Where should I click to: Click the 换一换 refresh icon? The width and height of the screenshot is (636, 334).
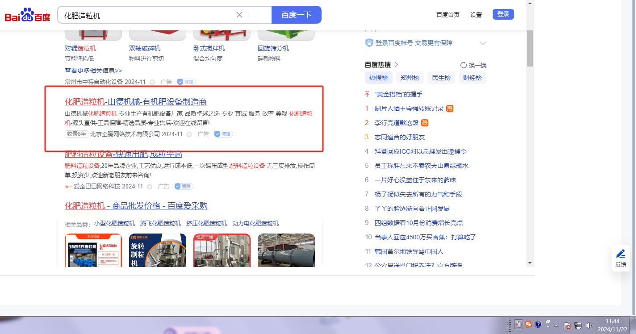click(x=464, y=65)
